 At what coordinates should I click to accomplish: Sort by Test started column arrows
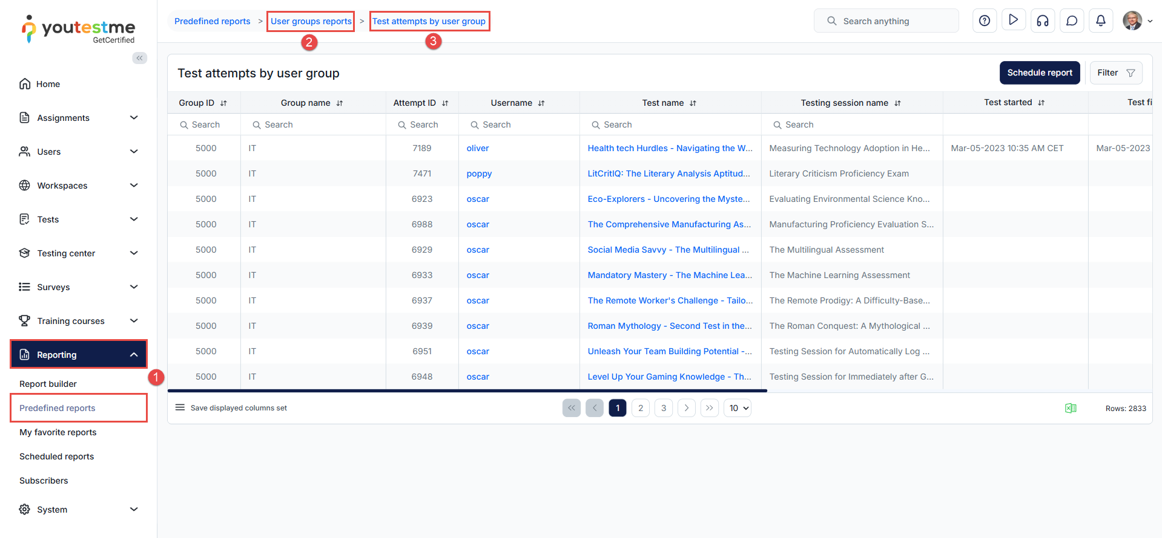(x=1041, y=103)
